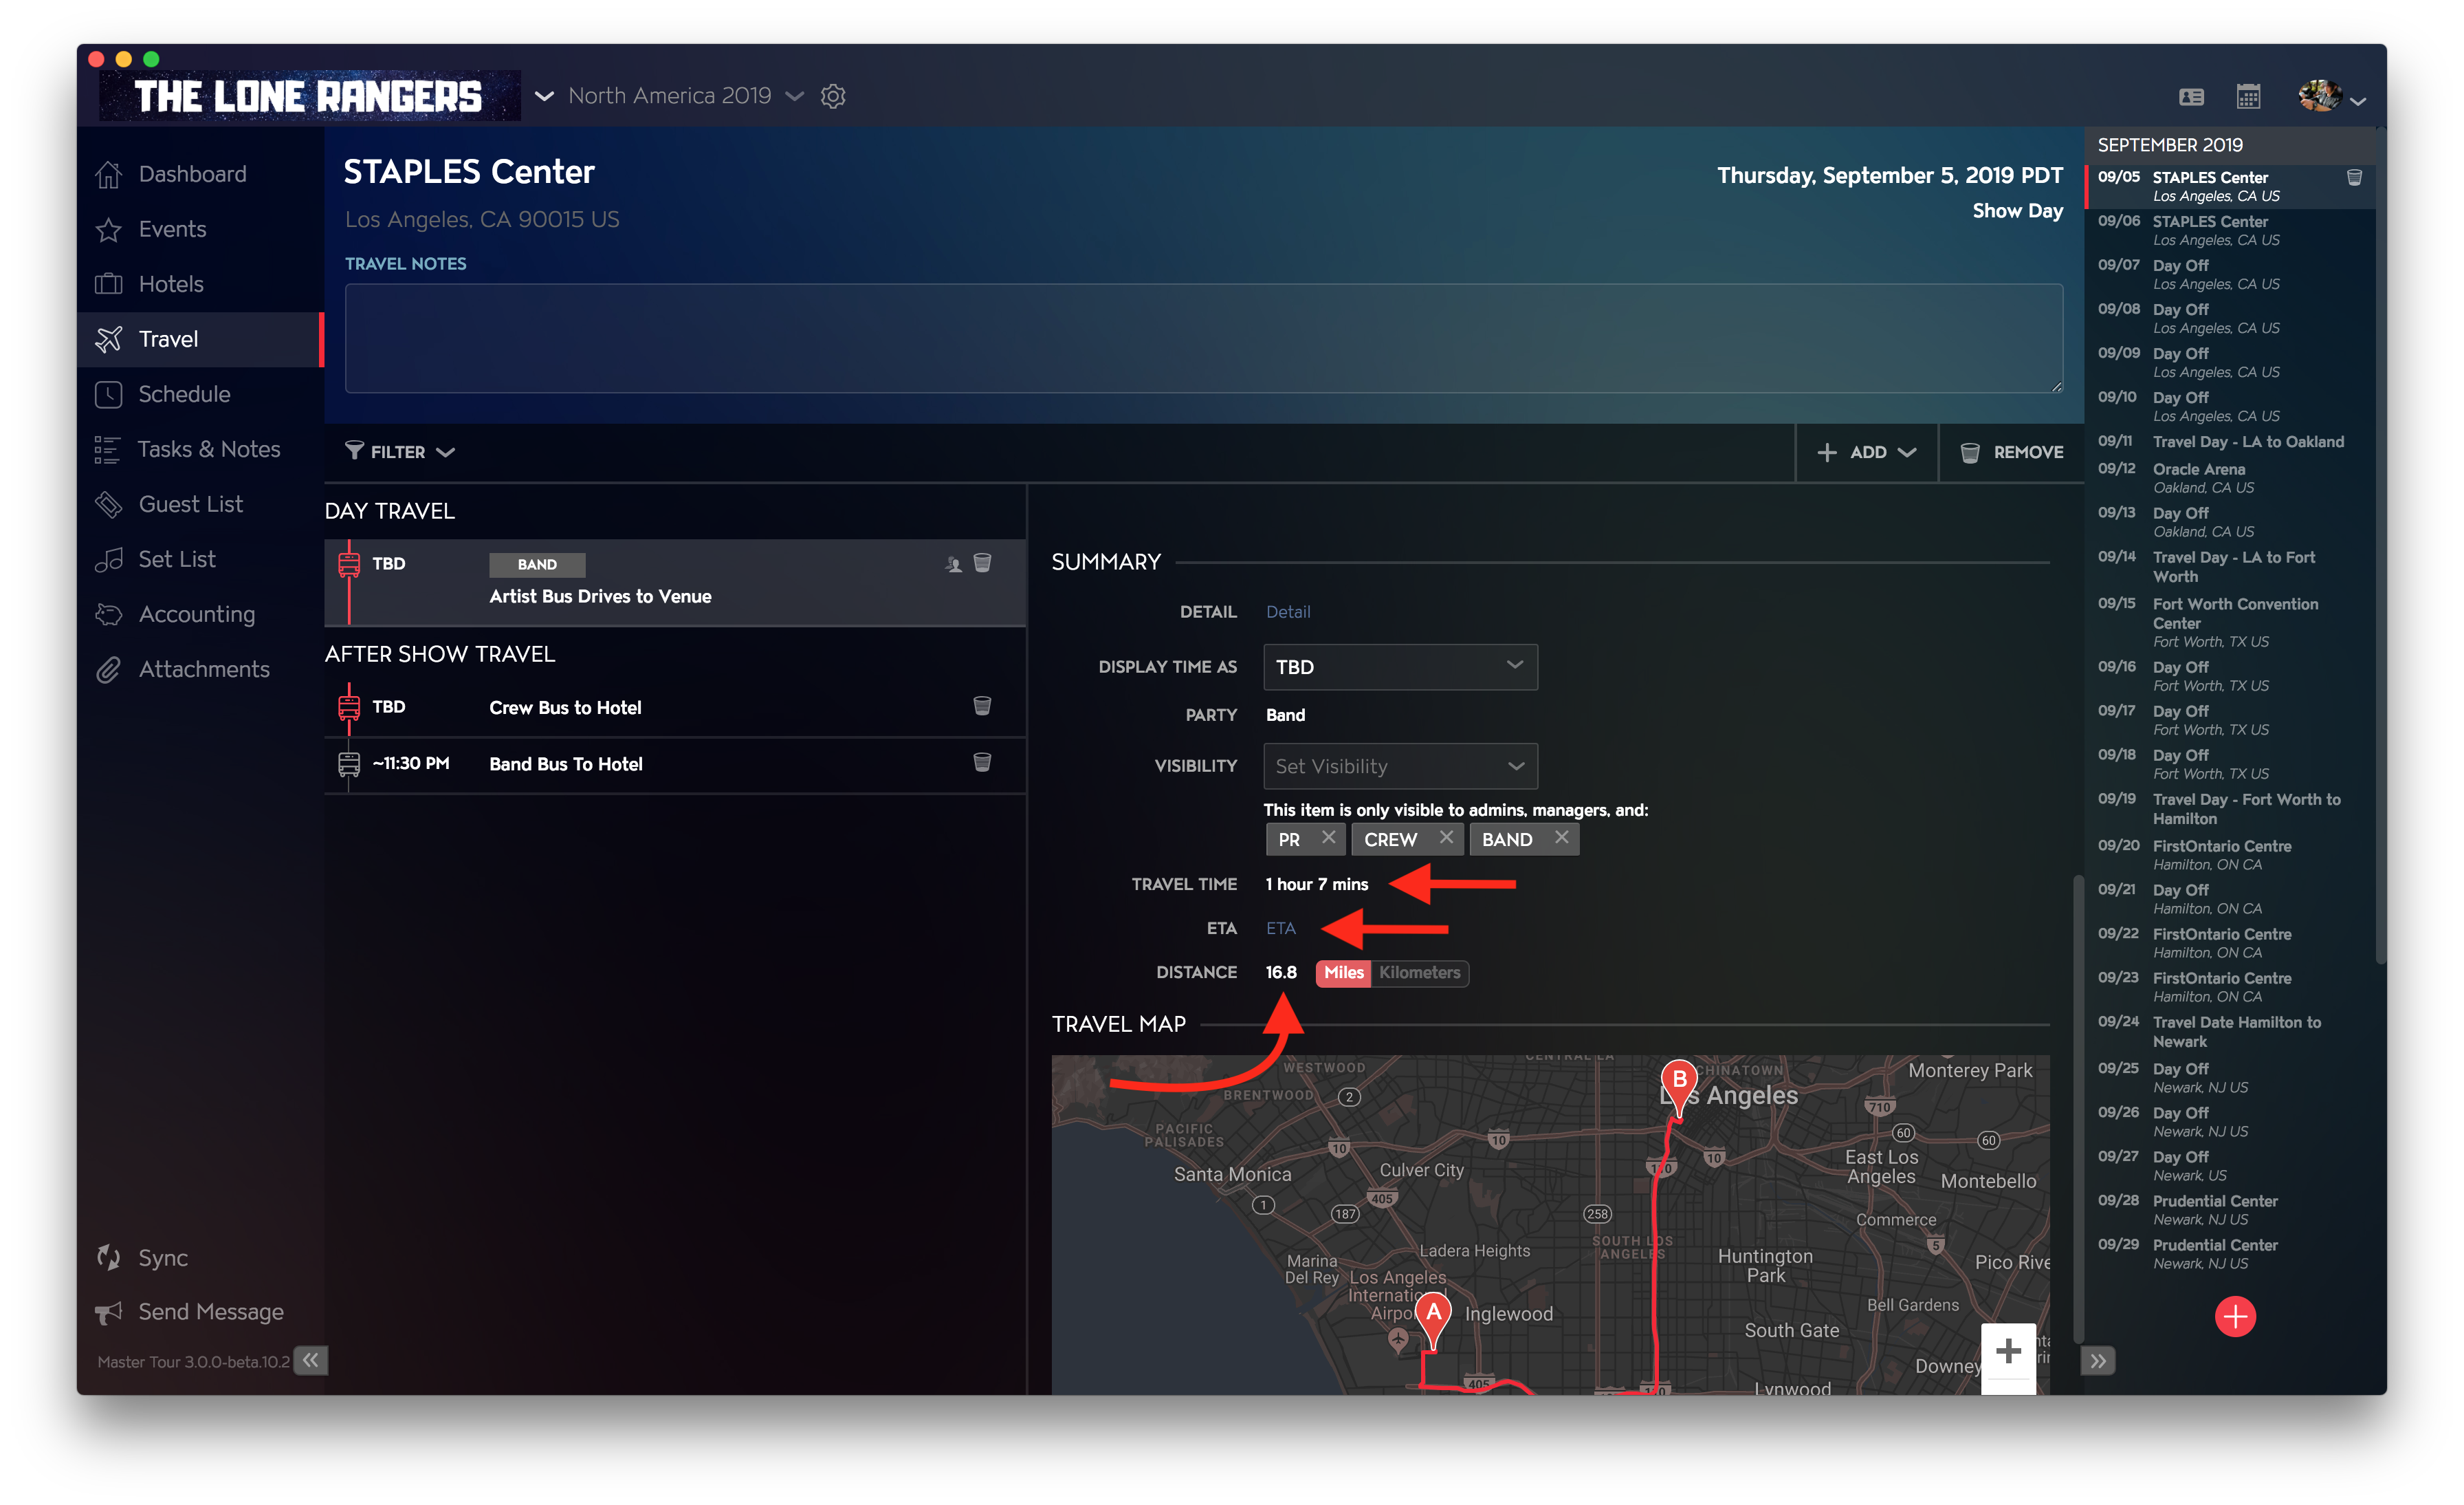Select Travel in sidebar
The height and width of the screenshot is (1505, 2464).
click(x=200, y=339)
